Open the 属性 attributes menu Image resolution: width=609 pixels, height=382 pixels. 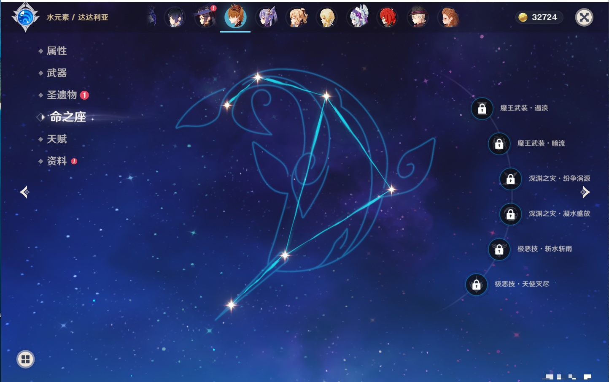57,51
